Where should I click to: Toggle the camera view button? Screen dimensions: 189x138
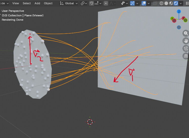[186, 48]
